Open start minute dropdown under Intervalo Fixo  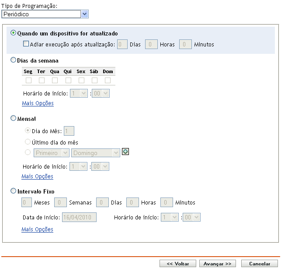click(x=191, y=217)
